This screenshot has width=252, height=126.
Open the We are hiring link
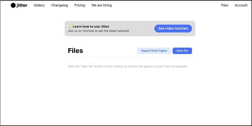[x=101, y=5]
